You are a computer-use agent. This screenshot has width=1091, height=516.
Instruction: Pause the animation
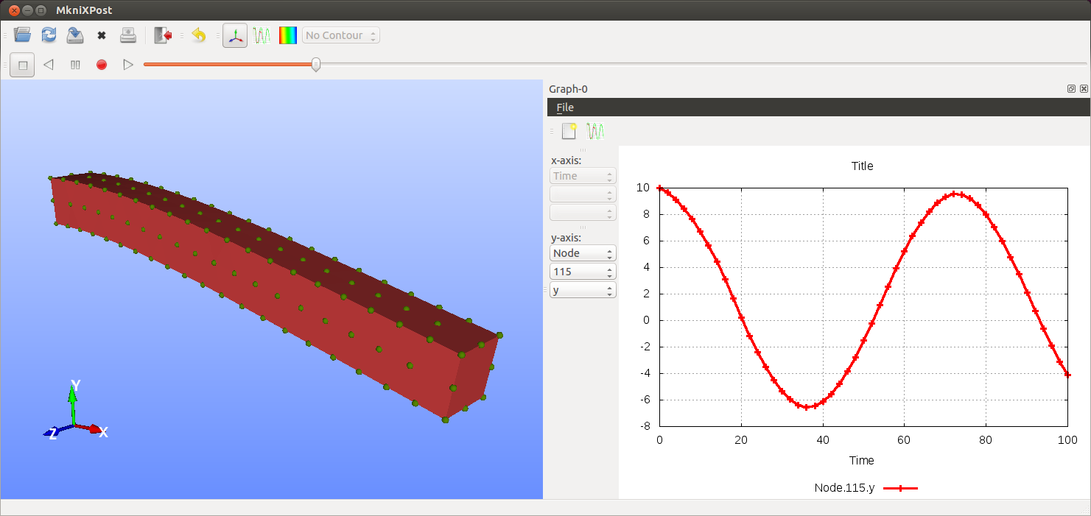75,65
